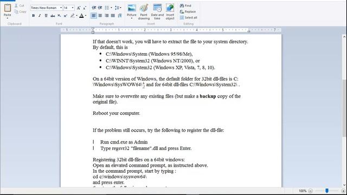Open the highlight color dropdown arrow
The width and height of the screenshot is (347, 195).
click(x=77, y=16)
